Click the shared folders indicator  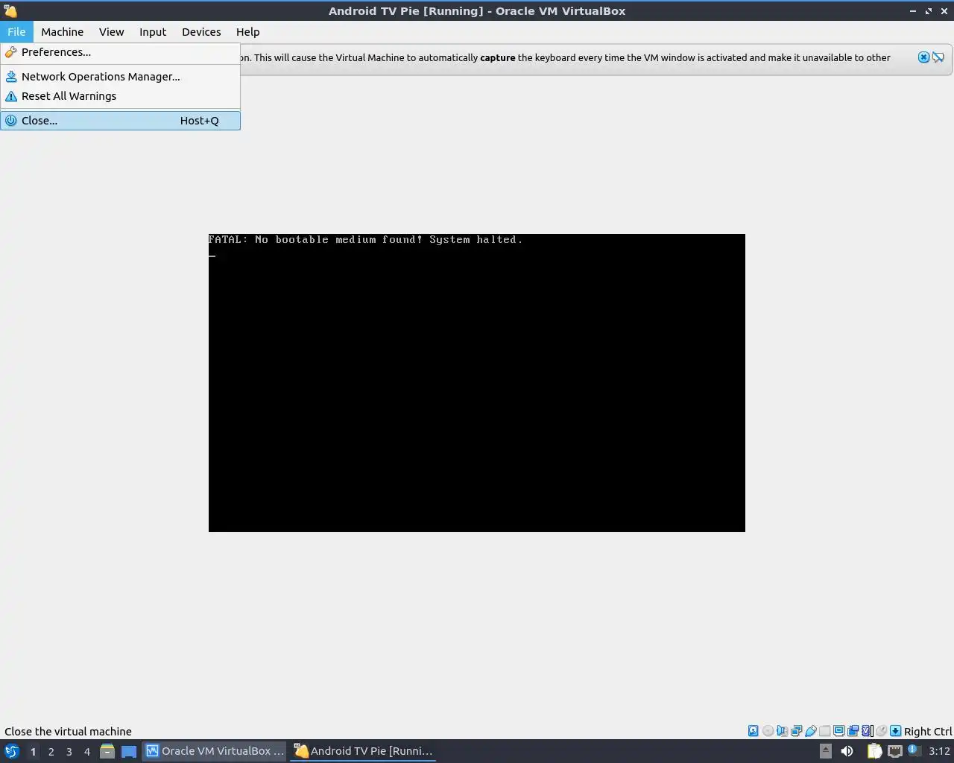(824, 731)
